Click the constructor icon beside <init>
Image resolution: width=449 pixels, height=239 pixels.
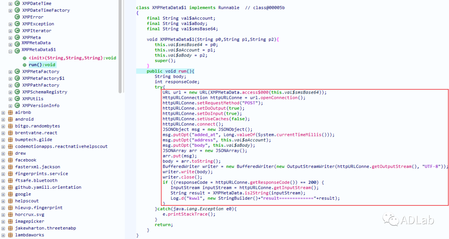click(25, 58)
